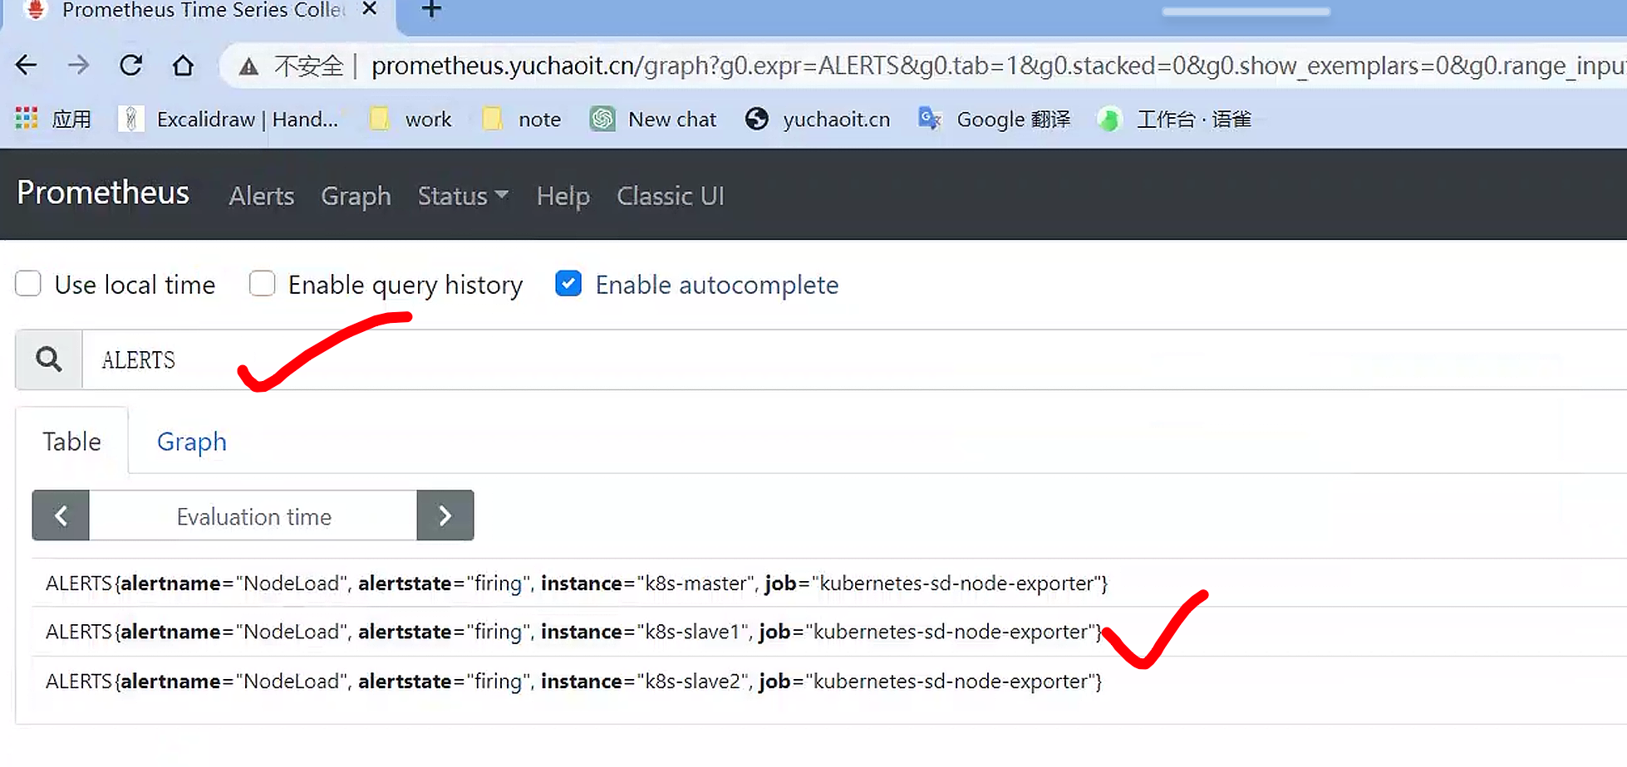Click the browser forward arrow
This screenshot has height=767, width=1627.
78,66
